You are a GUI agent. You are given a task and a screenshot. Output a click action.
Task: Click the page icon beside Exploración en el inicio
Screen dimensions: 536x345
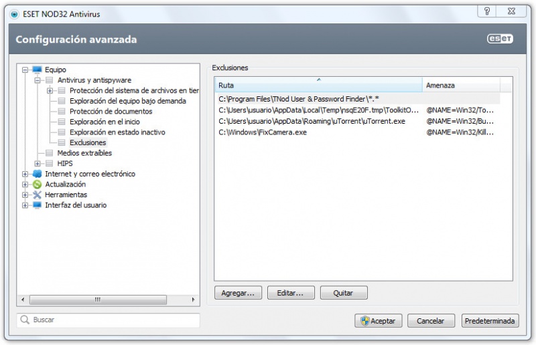(62, 122)
